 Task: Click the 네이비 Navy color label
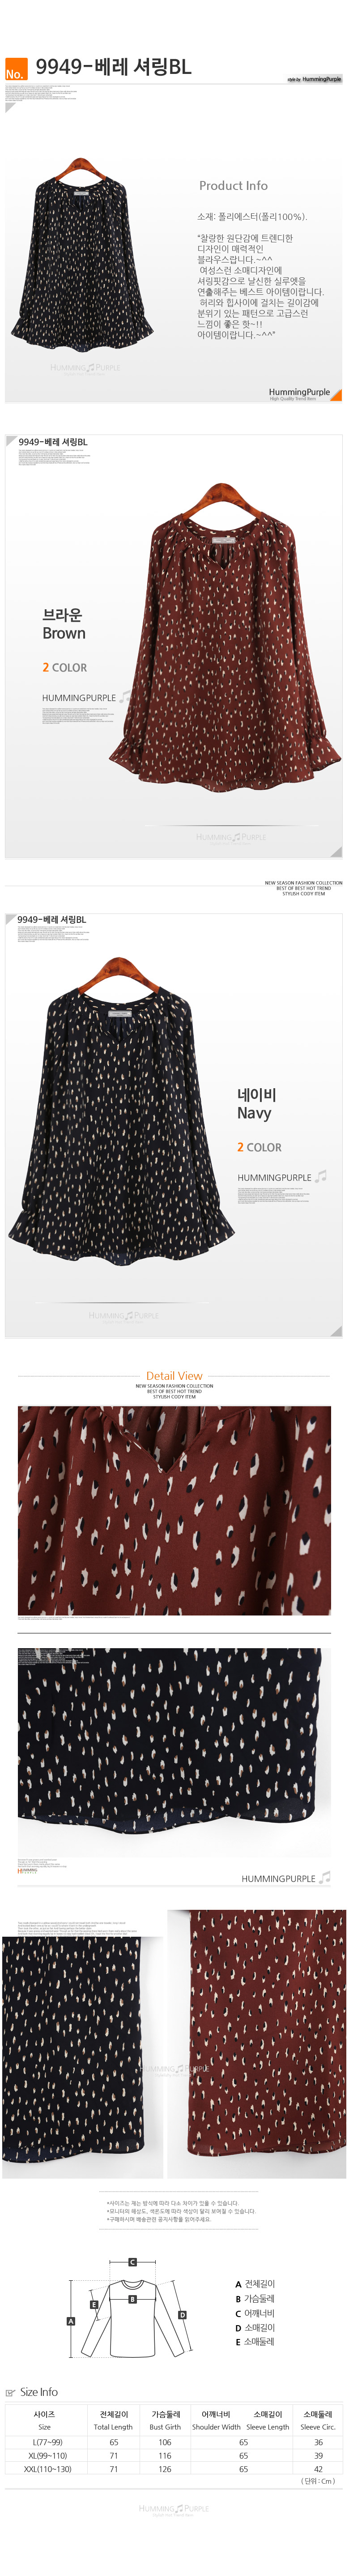point(256,1104)
